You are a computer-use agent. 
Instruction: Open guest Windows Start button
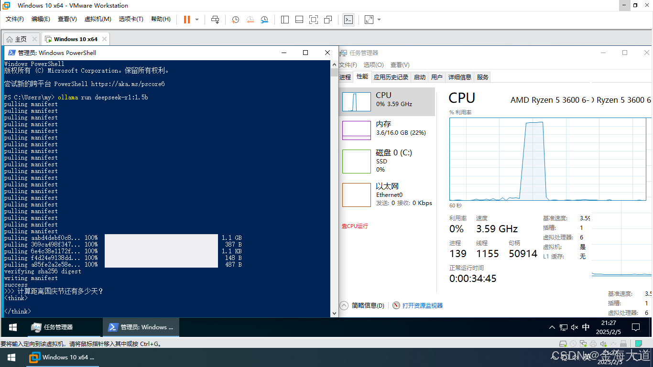coord(13,327)
